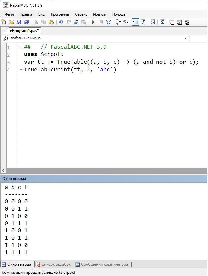This screenshot has height=276, width=208.
Task: Open the Модули menu
Action: click(x=99, y=14)
